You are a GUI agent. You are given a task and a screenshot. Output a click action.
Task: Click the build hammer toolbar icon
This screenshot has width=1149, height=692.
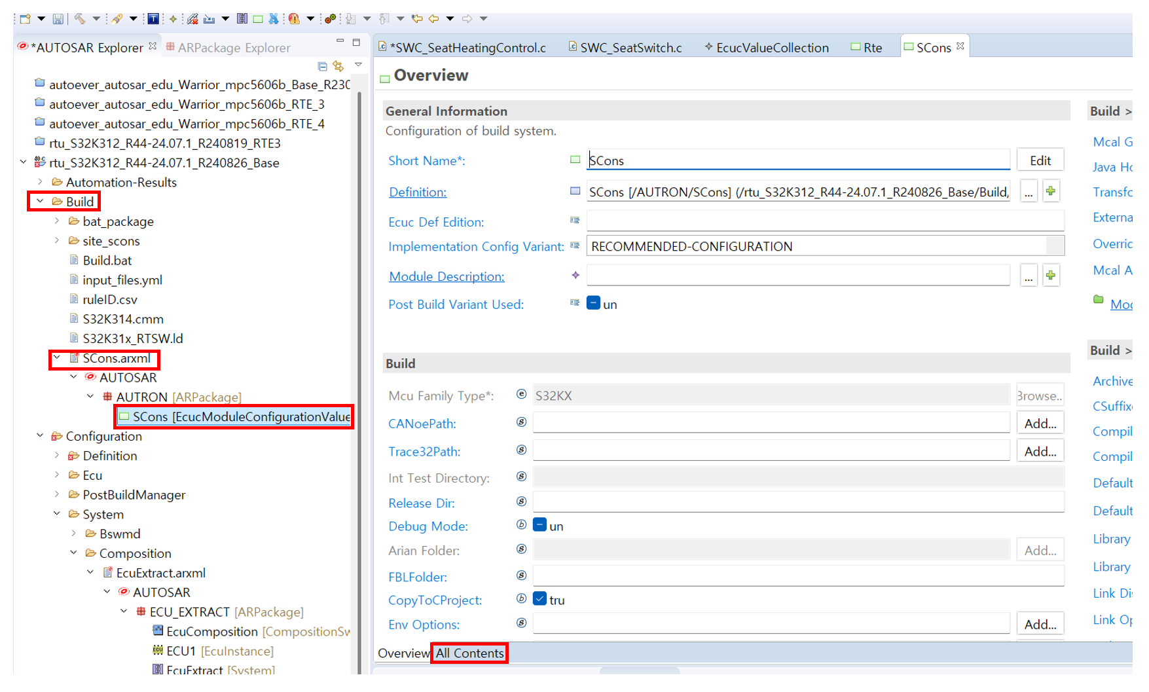(x=80, y=19)
